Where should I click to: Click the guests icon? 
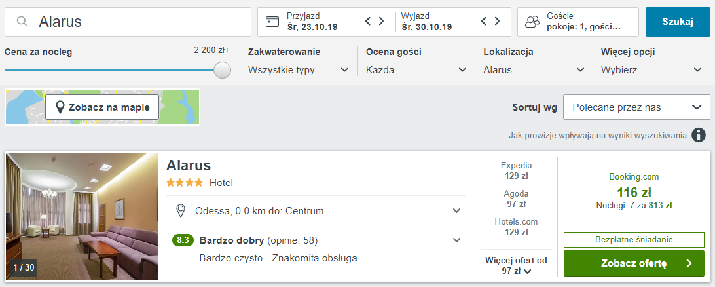532,22
